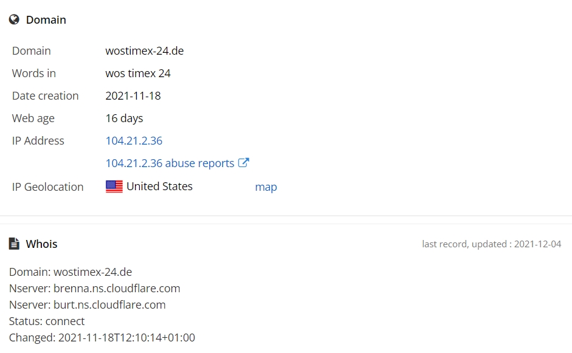Screen dimensions: 572x353
Task: Click the 'Status: connect' whois line
Action: [47, 321]
